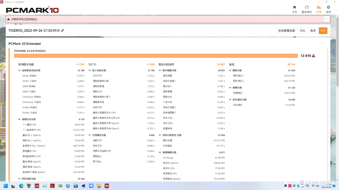The height and width of the screenshot is (190, 339).
Task: Open the FurMark taskbar icon
Action: (x=52, y=186)
